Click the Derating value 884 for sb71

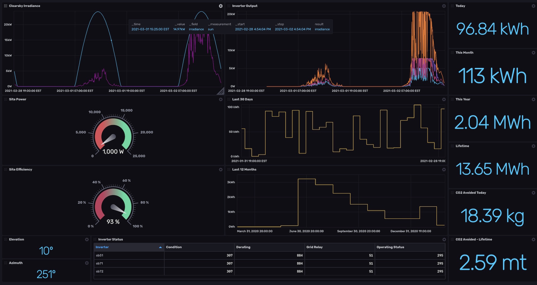300,264
